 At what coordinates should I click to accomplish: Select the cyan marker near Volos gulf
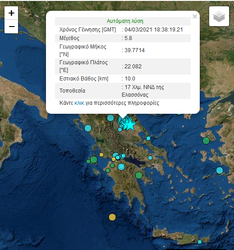pyautogui.click(x=148, y=138)
